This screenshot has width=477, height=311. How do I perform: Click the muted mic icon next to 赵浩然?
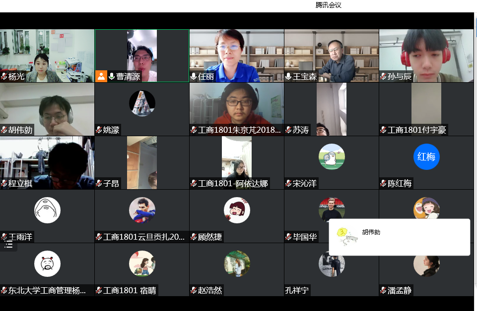[194, 291]
